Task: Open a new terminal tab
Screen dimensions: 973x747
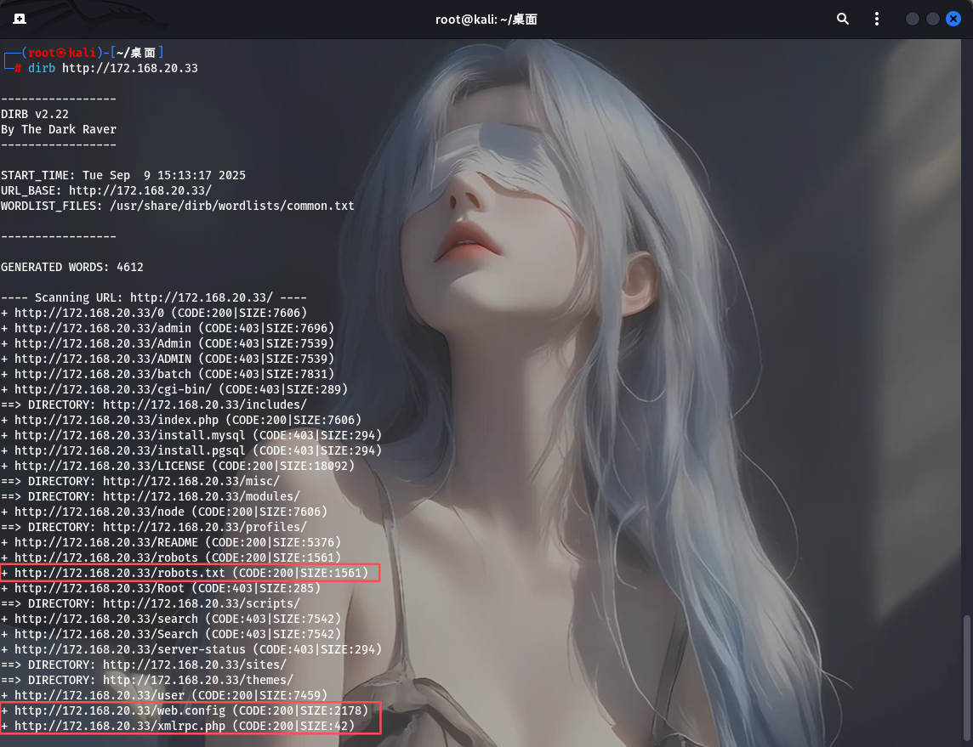Action: coord(19,18)
